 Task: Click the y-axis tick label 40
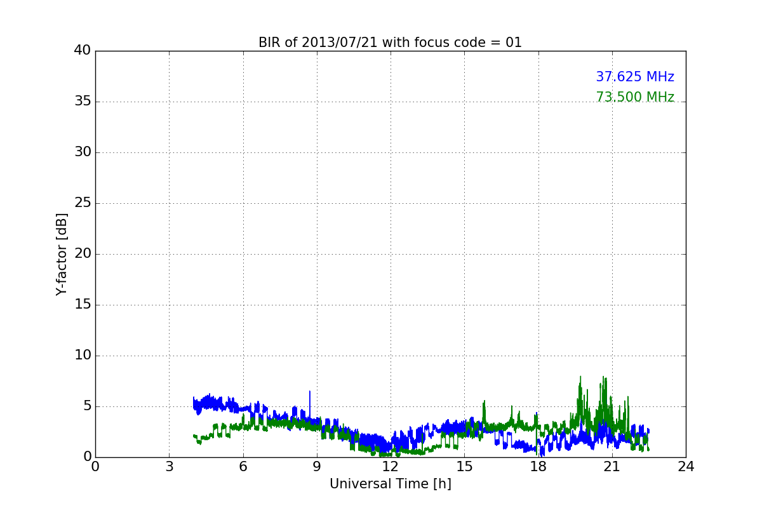click(x=82, y=51)
